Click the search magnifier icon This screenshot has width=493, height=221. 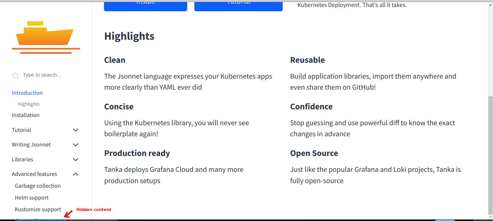pos(15,76)
